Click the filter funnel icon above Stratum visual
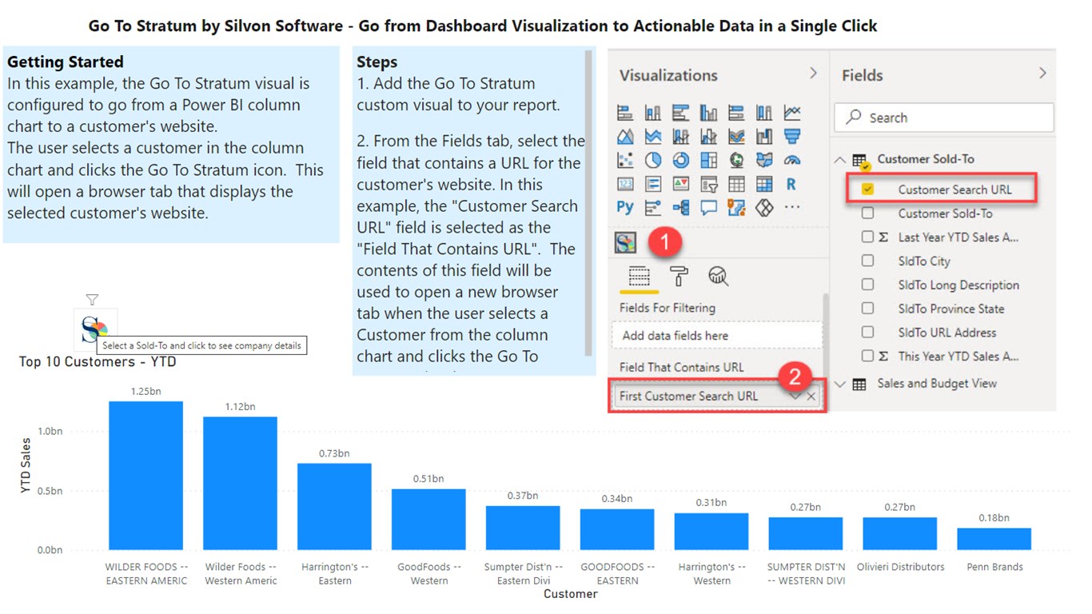This screenshot has height=614, width=1092. [92, 300]
